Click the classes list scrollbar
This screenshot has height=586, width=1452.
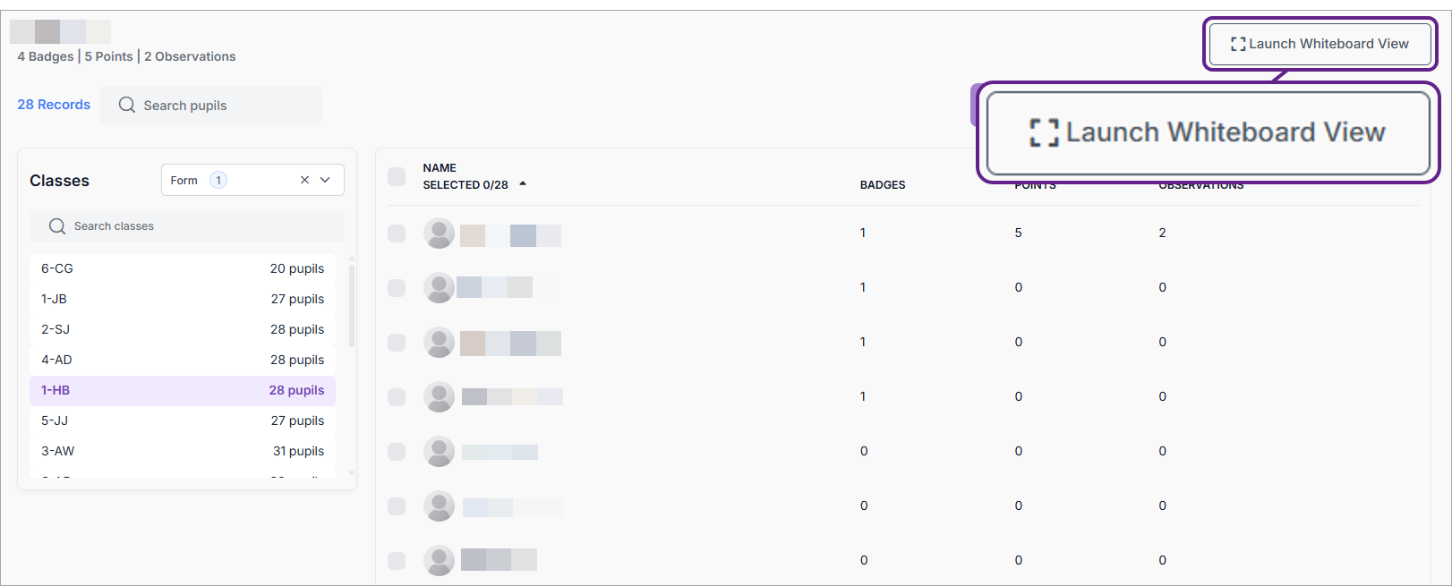click(352, 304)
